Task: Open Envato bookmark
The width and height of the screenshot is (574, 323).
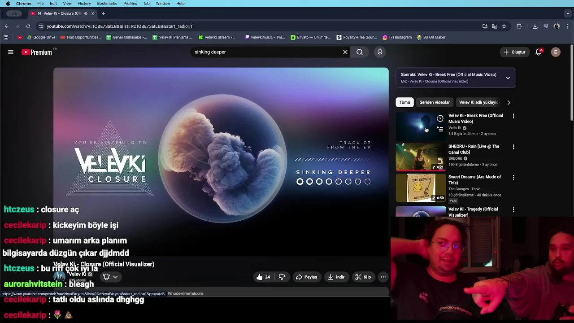Action: tap(311, 37)
